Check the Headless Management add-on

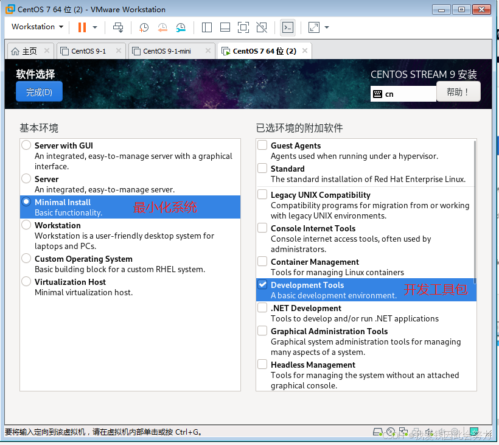pos(262,364)
